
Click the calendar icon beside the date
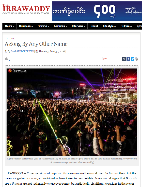[37, 51]
